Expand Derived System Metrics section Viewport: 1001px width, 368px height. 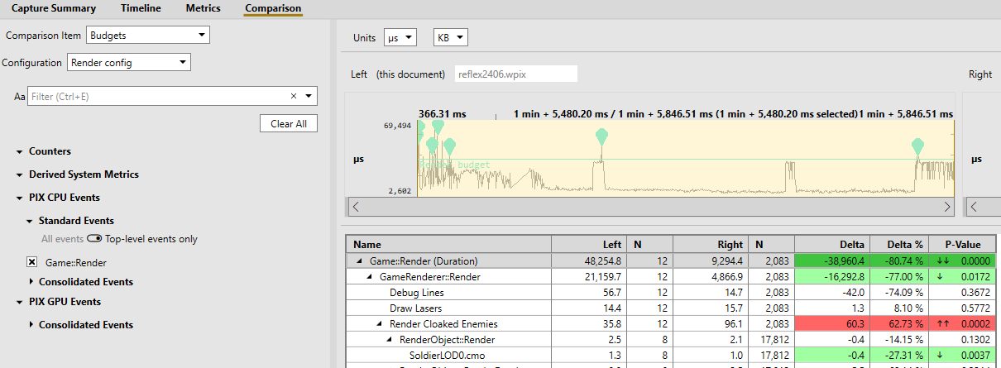[19, 175]
